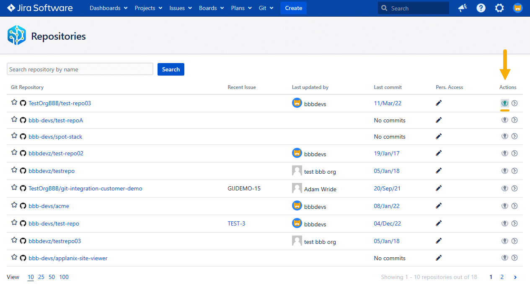The image size is (530, 289).
Task: Star the bbbdevz/testrepo repository
Action: click(14, 170)
